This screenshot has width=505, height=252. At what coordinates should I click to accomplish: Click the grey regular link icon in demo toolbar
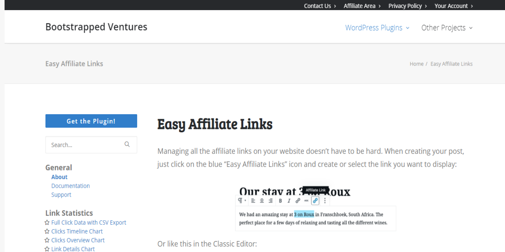tap(298, 200)
